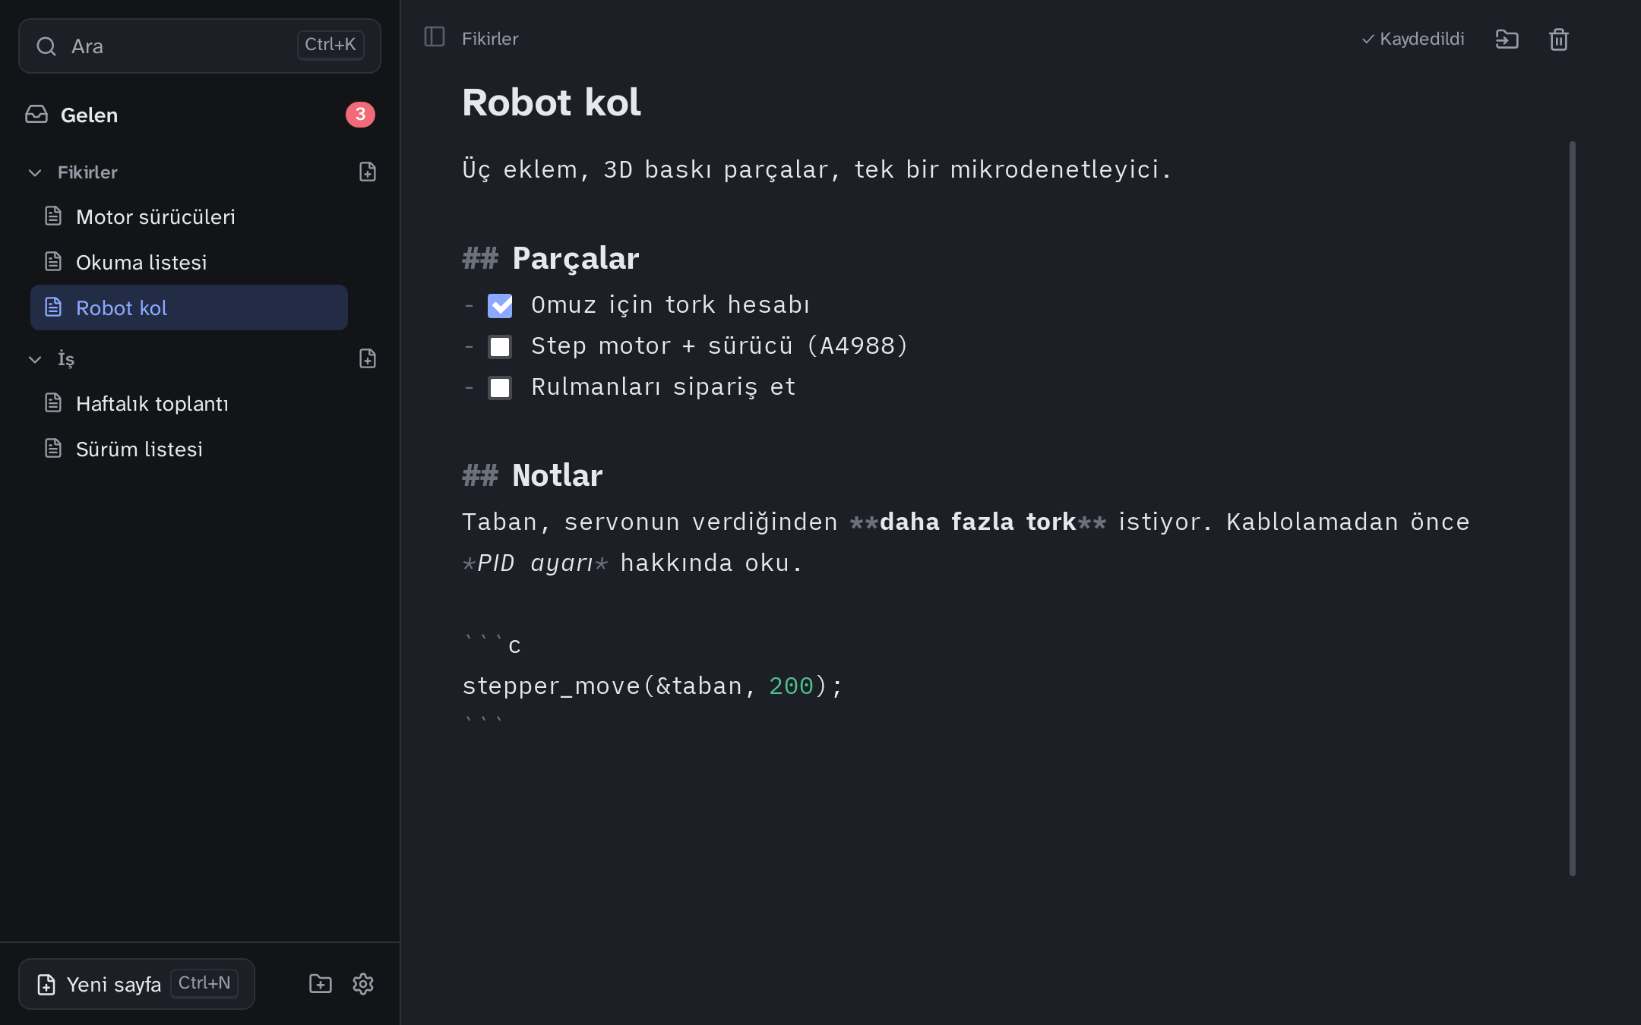The width and height of the screenshot is (1641, 1025).
Task: Add a page in the Fikirler folder
Action: click(368, 172)
